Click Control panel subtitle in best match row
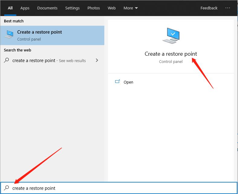This screenshot has height=194, width=238. [x=29, y=39]
